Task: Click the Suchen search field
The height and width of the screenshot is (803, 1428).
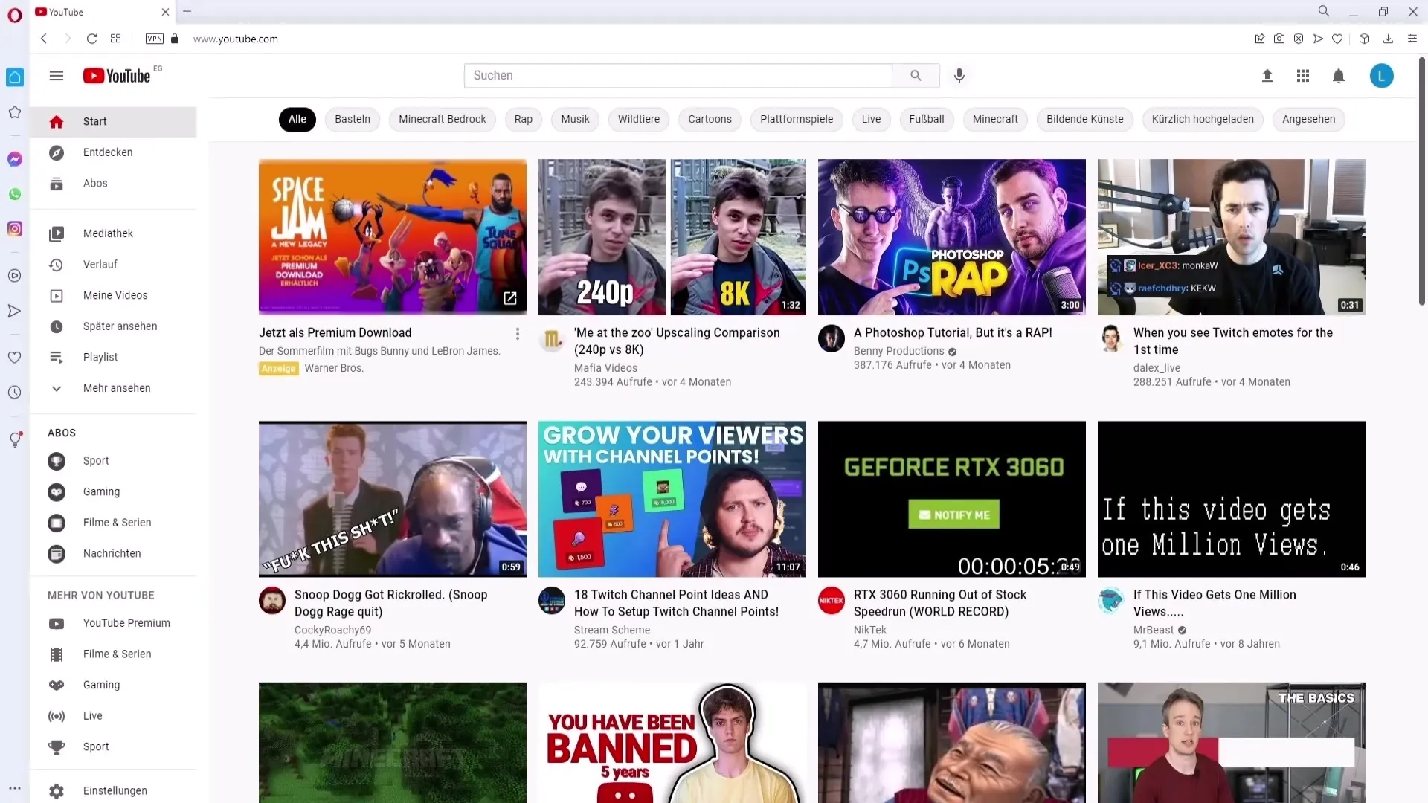Action: click(678, 76)
